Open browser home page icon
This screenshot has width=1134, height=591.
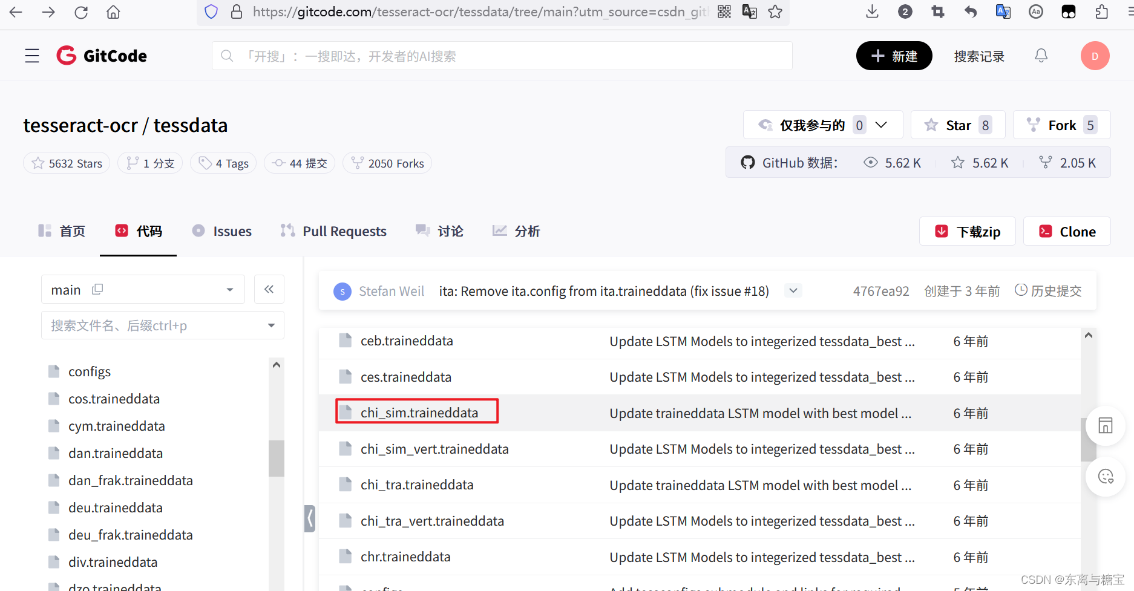113,12
